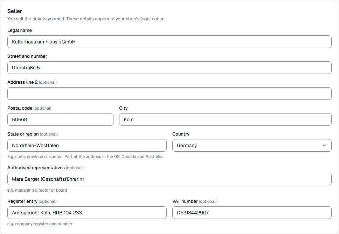Open the Country dropdown showing Germany
The width and height of the screenshot is (339, 234).
(252, 145)
